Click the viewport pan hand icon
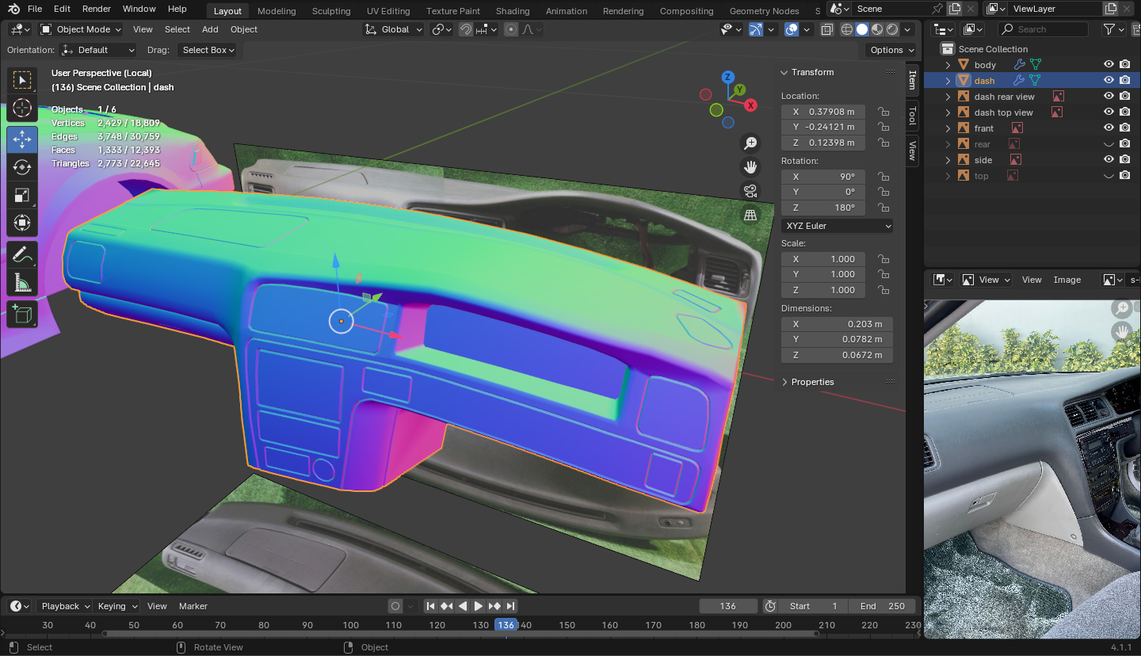The width and height of the screenshot is (1141, 656). click(750, 167)
